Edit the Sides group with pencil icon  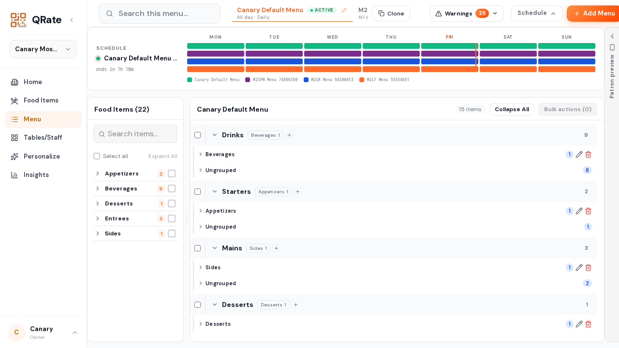[579, 268]
